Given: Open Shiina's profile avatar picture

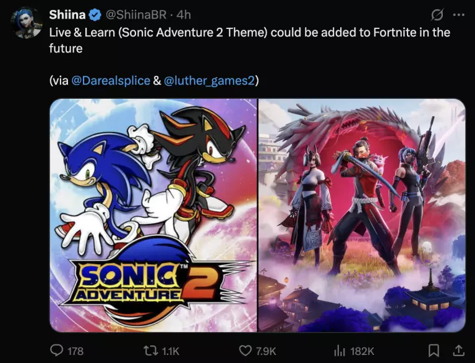Looking at the screenshot, I should [25, 23].
